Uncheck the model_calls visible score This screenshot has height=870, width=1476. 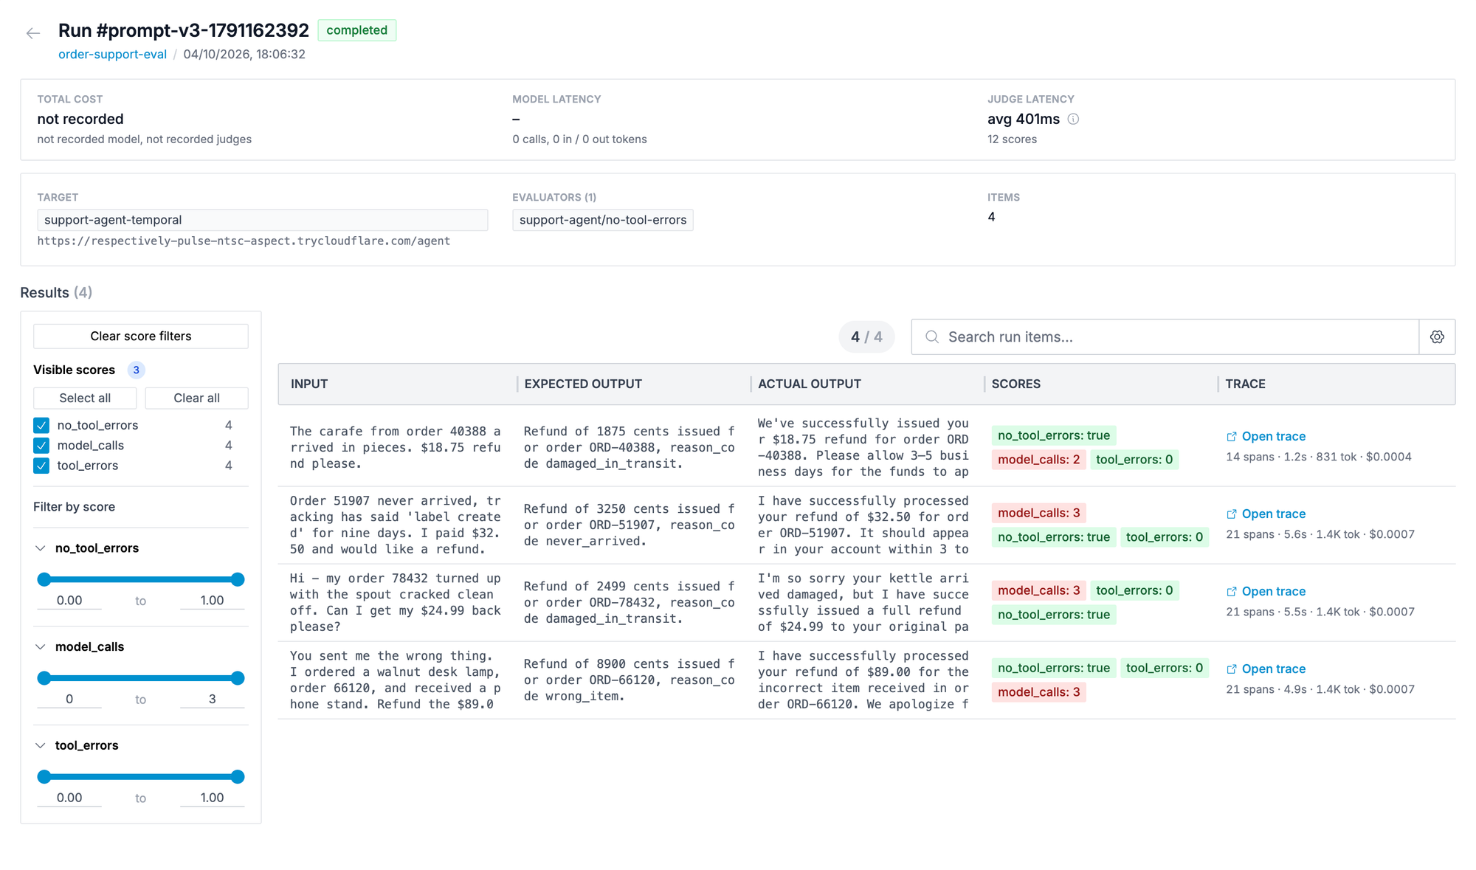click(x=41, y=445)
